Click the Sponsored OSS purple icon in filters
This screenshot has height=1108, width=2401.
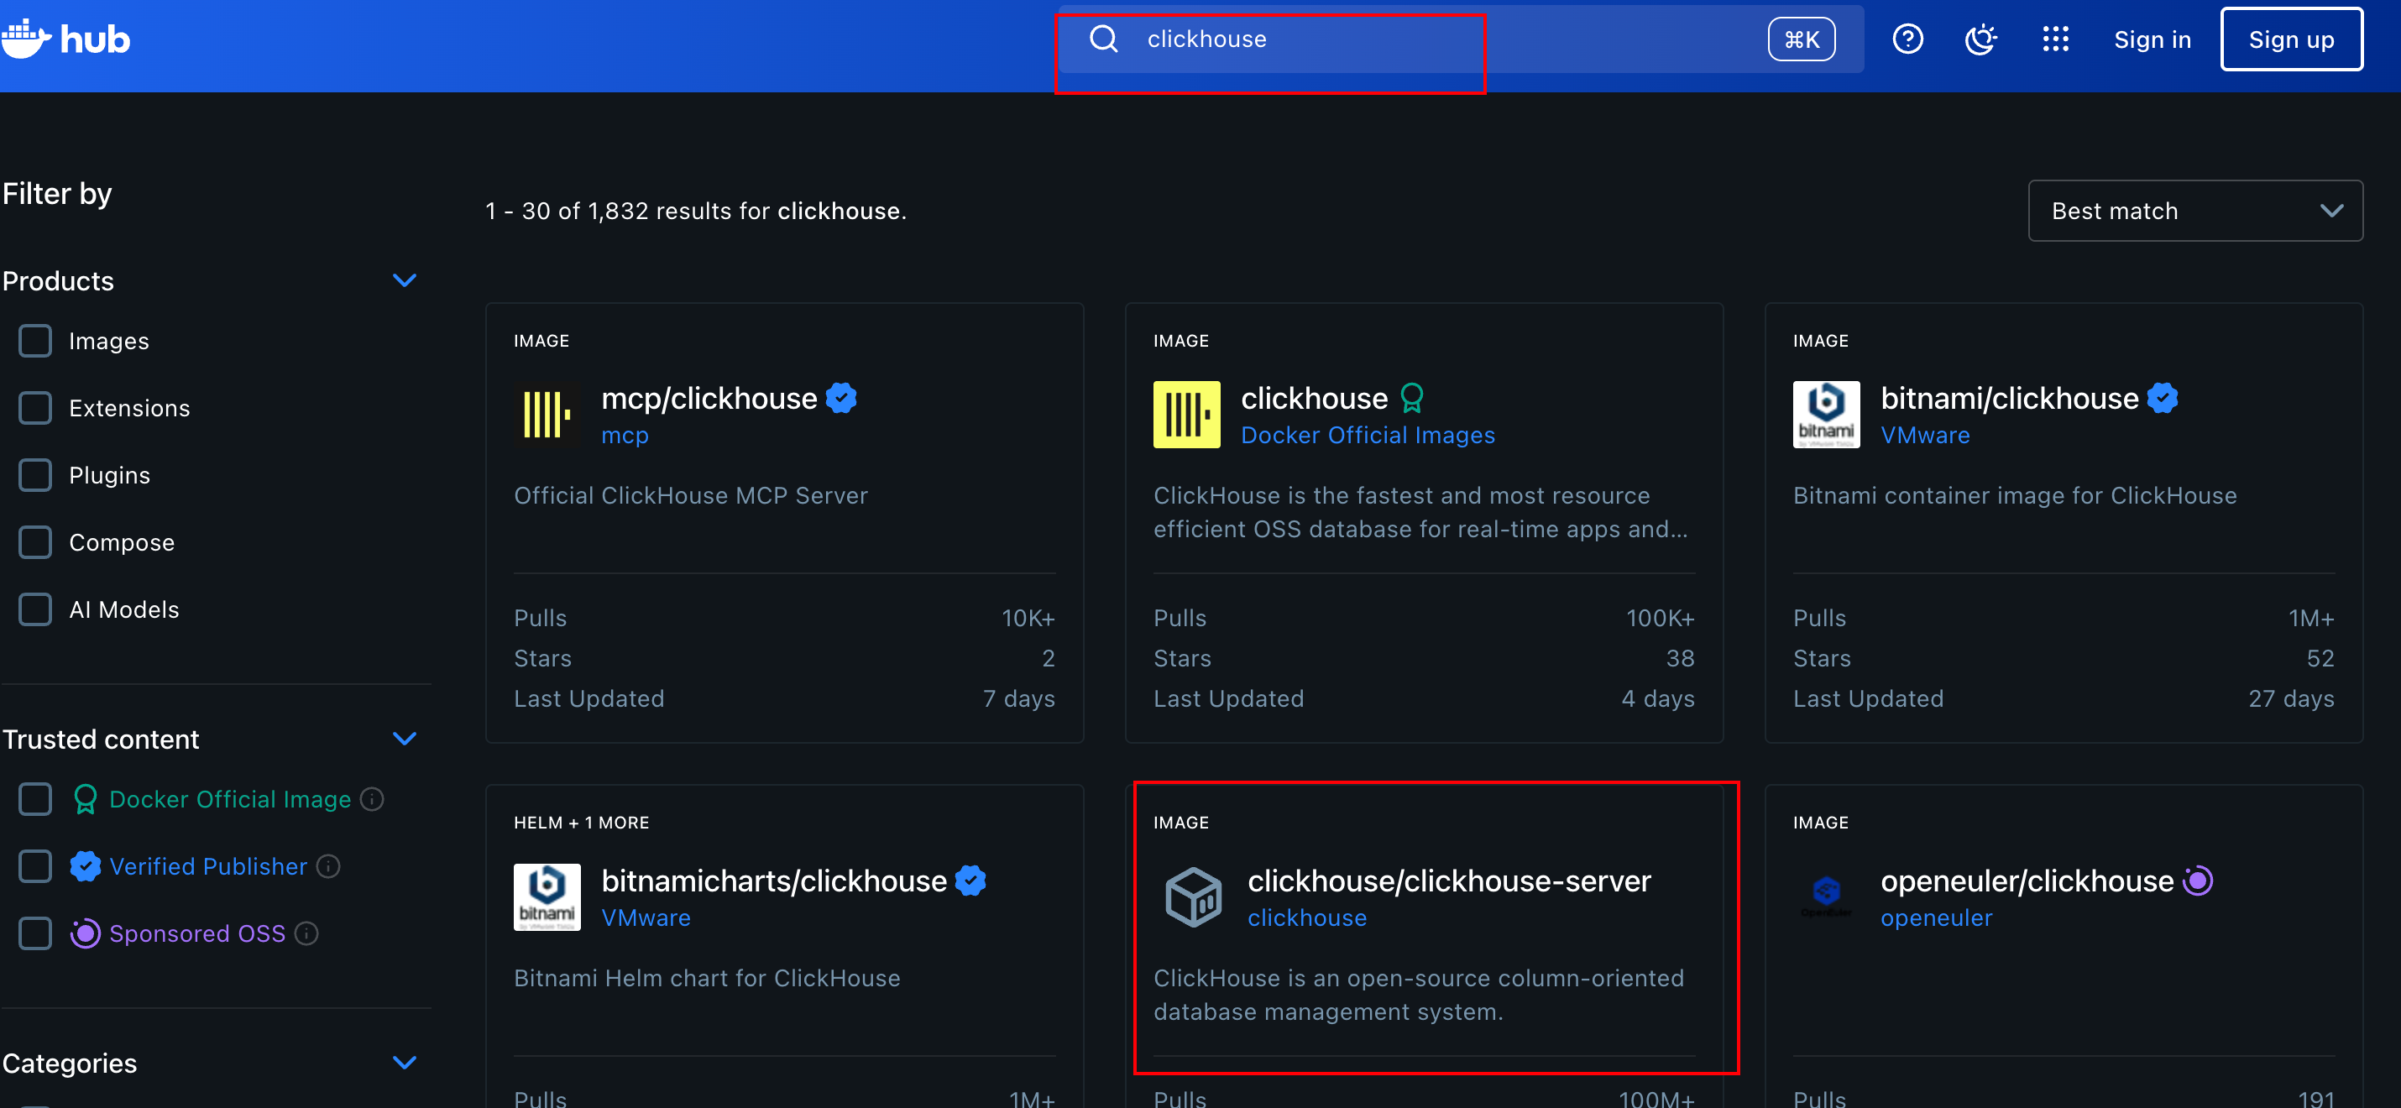click(85, 933)
